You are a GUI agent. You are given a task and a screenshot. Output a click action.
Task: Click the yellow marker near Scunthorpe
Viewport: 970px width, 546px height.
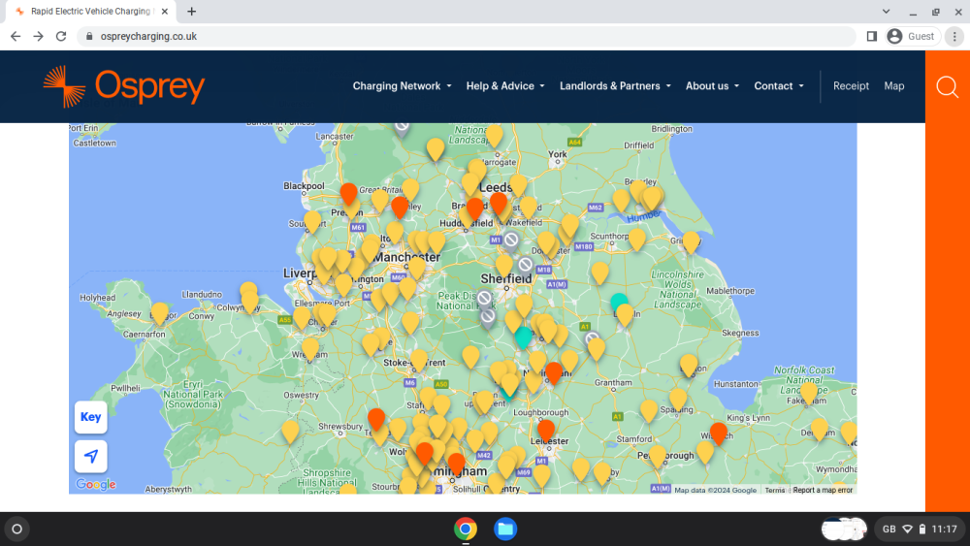point(637,240)
